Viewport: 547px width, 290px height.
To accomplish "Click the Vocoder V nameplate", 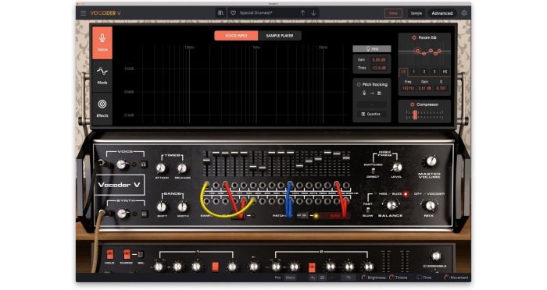I will [x=120, y=185].
